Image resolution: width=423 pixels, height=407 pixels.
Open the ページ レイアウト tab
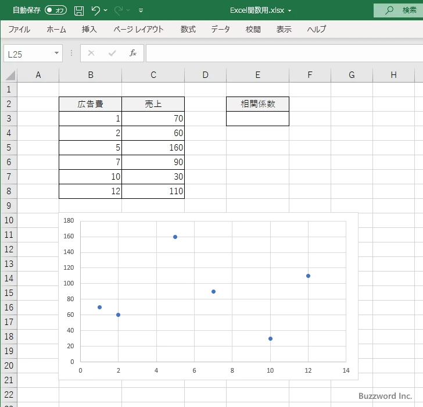[138, 29]
